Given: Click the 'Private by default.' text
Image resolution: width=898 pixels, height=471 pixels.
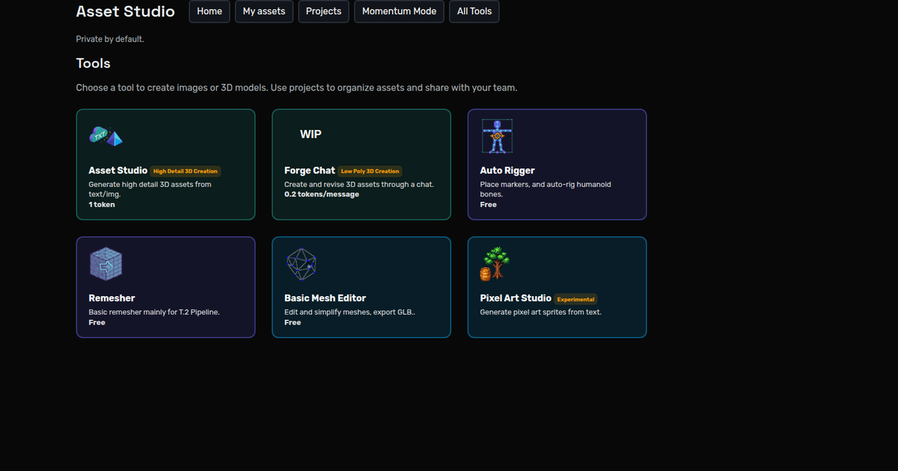Looking at the screenshot, I should pyautogui.click(x=110, y=39).
